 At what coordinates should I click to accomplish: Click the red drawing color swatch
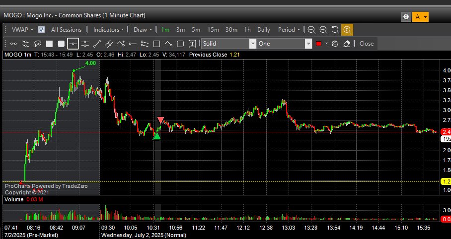pos(318,44)
